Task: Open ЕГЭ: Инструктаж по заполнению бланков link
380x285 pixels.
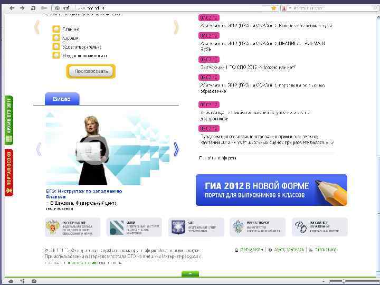Action: (84, 194)
